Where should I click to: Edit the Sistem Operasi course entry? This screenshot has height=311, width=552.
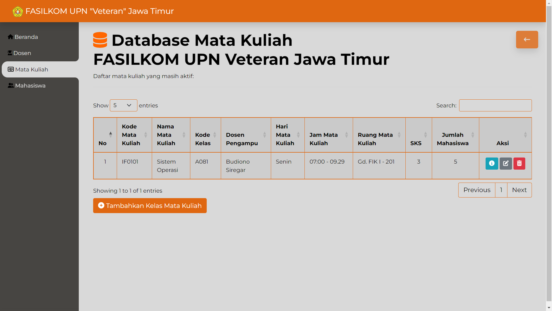(x=506, y=164)
